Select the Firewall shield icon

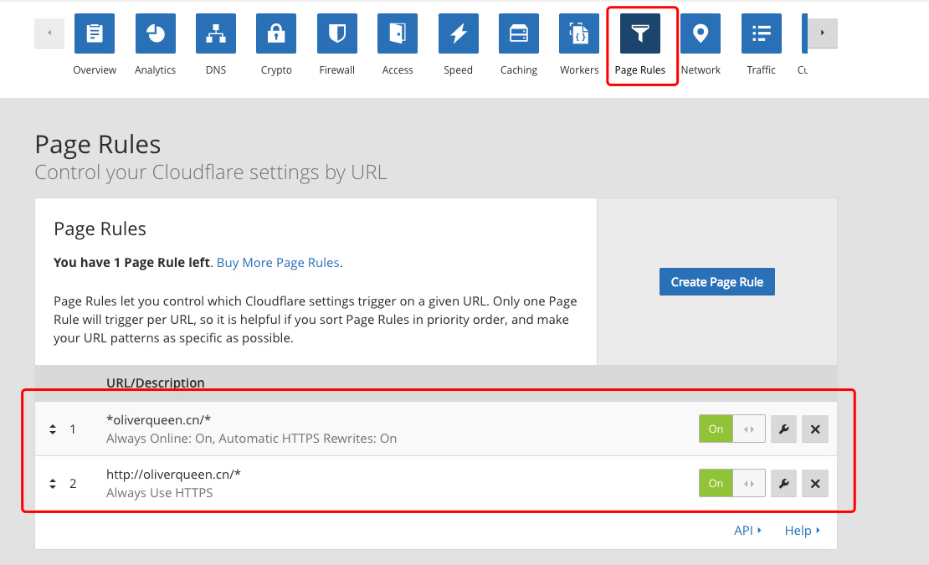[337, 33]
